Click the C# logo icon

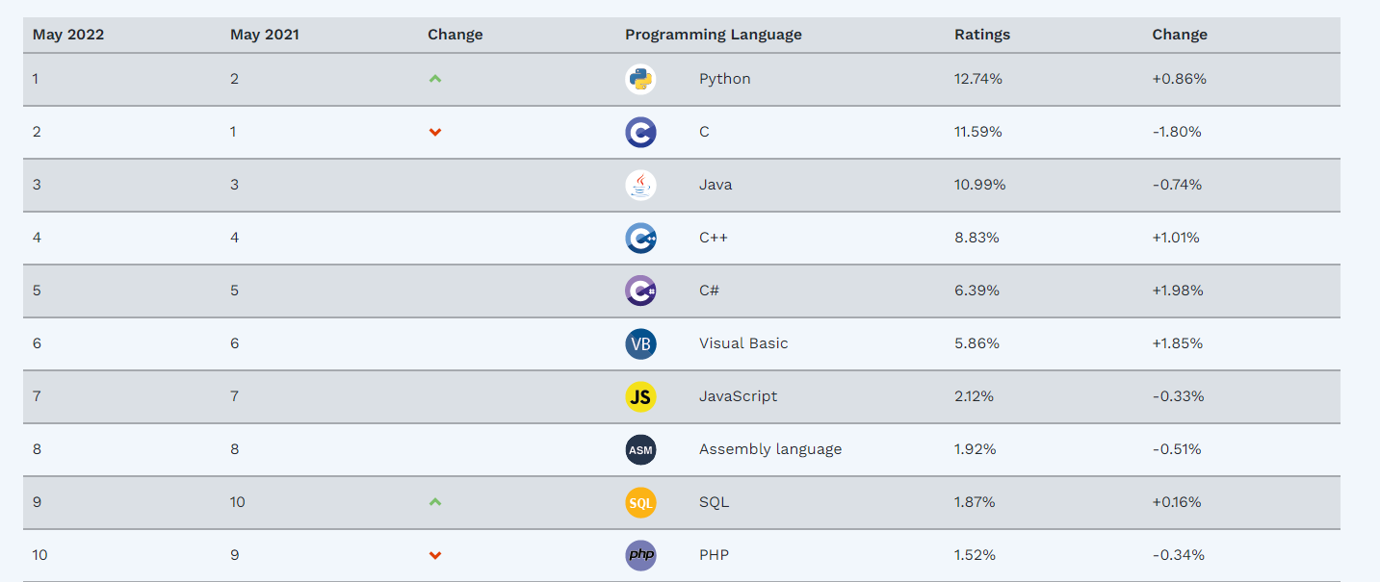tap(640, 291)
